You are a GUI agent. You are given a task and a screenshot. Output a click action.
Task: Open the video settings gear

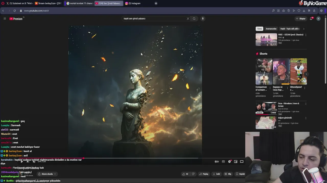pyautogui.click(x=229, y=162)
